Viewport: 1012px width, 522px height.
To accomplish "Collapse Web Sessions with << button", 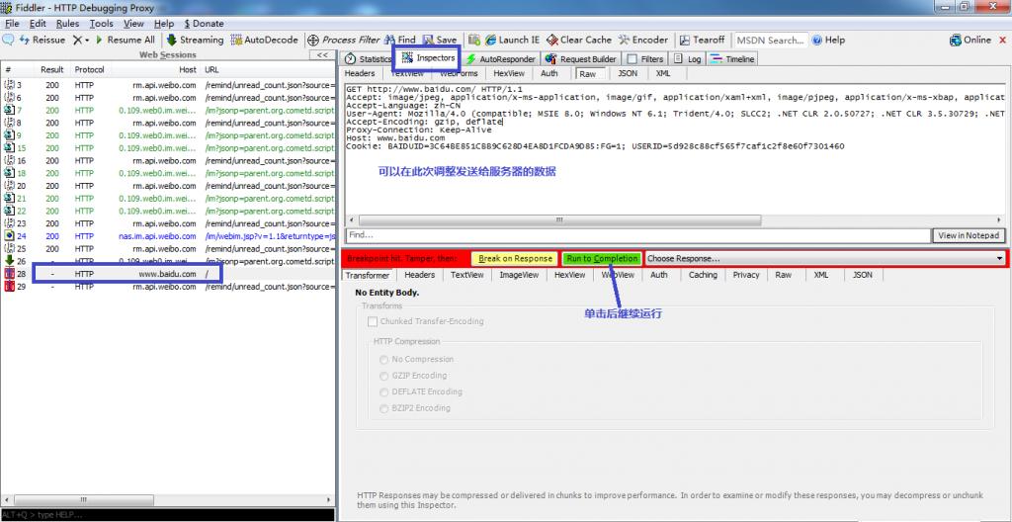I will 322,55.
